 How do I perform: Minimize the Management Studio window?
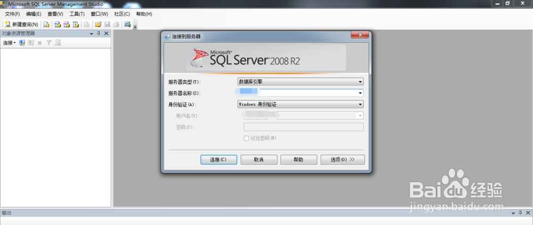[x=498, y=3]
